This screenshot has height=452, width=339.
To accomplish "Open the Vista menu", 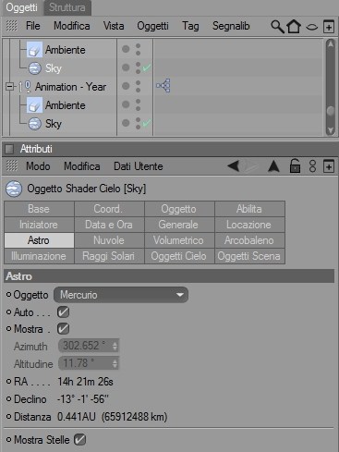I will 114,26.
